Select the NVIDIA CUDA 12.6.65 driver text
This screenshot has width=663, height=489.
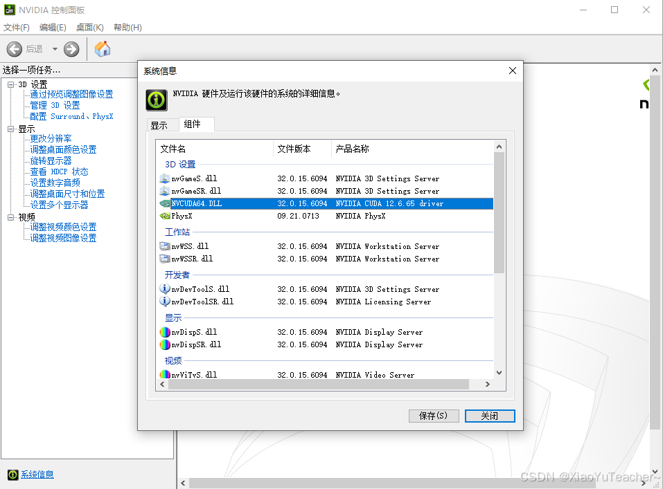pos(389,203)
